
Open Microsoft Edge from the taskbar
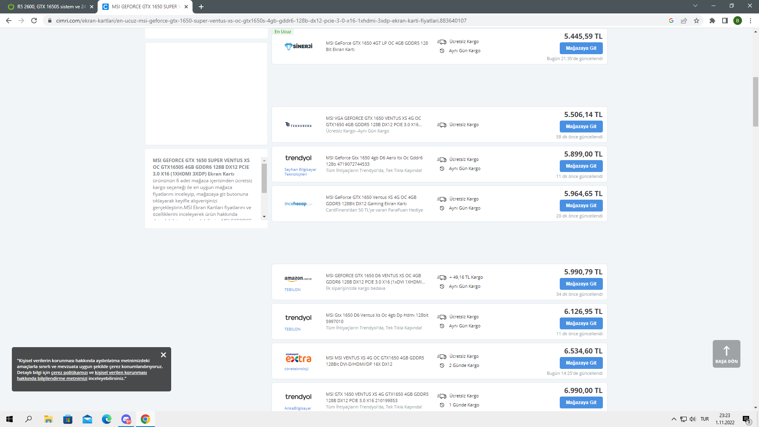107,419
